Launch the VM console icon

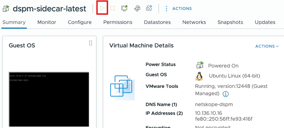125,8
